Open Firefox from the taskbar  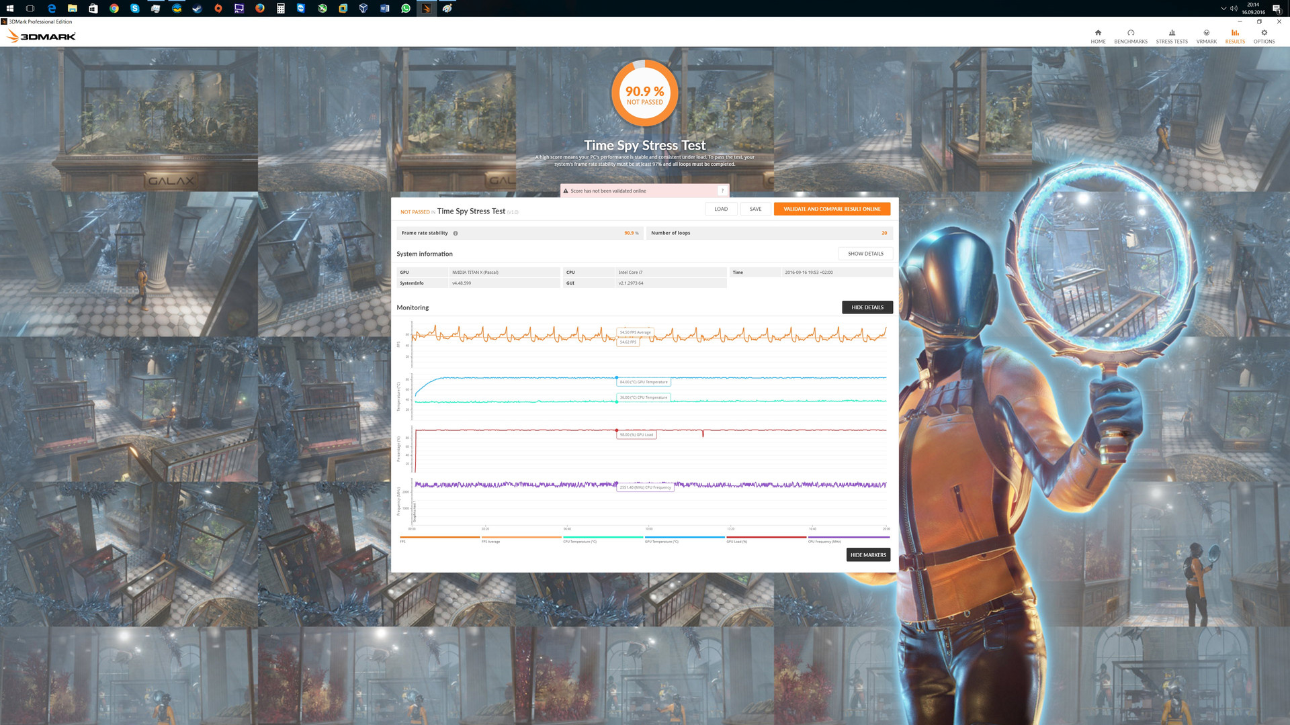pyautogui.click(x=259, y=8)
